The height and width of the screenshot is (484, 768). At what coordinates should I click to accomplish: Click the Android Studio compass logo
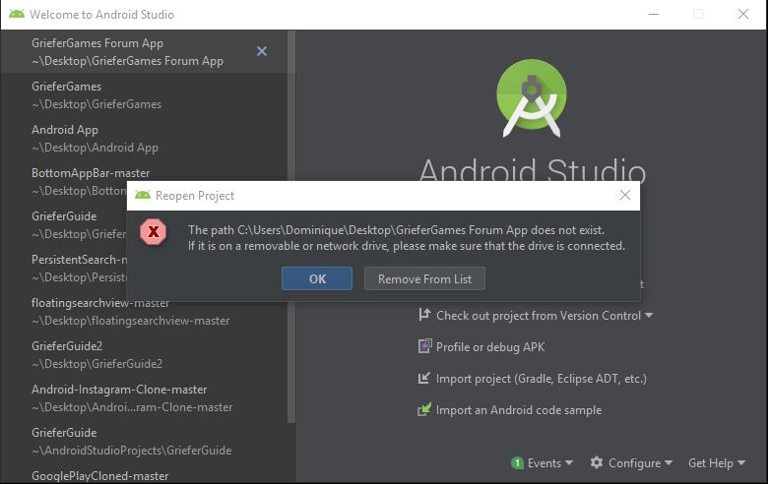coord(532,97)
